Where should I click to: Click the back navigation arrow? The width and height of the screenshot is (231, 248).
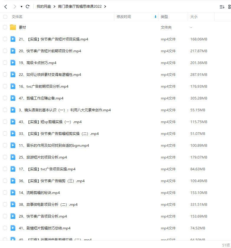click(6, 6)
